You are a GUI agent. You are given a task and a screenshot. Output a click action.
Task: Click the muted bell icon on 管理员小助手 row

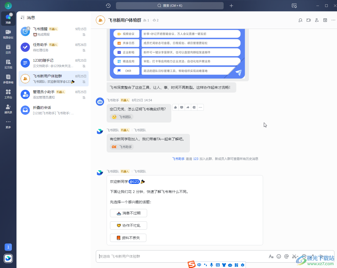(84, 98)
